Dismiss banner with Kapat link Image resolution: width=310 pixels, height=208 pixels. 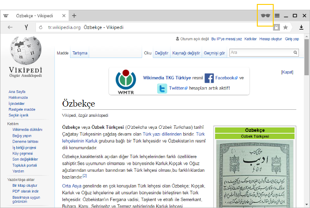click(x=287, y=72)
